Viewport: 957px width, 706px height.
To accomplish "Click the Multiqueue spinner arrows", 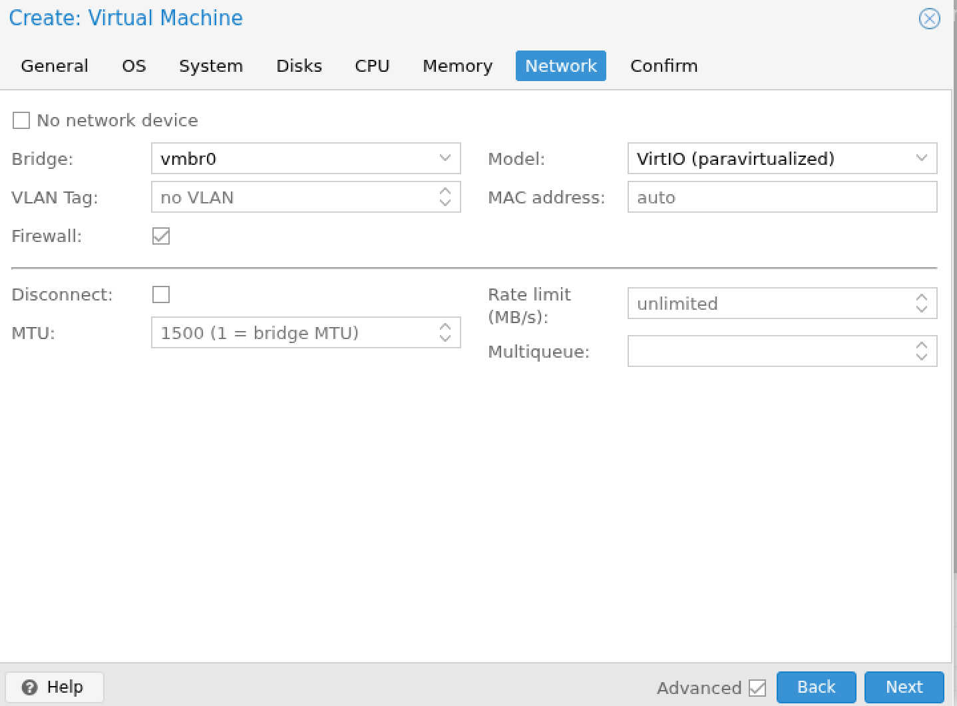I will tap(921, 351).
